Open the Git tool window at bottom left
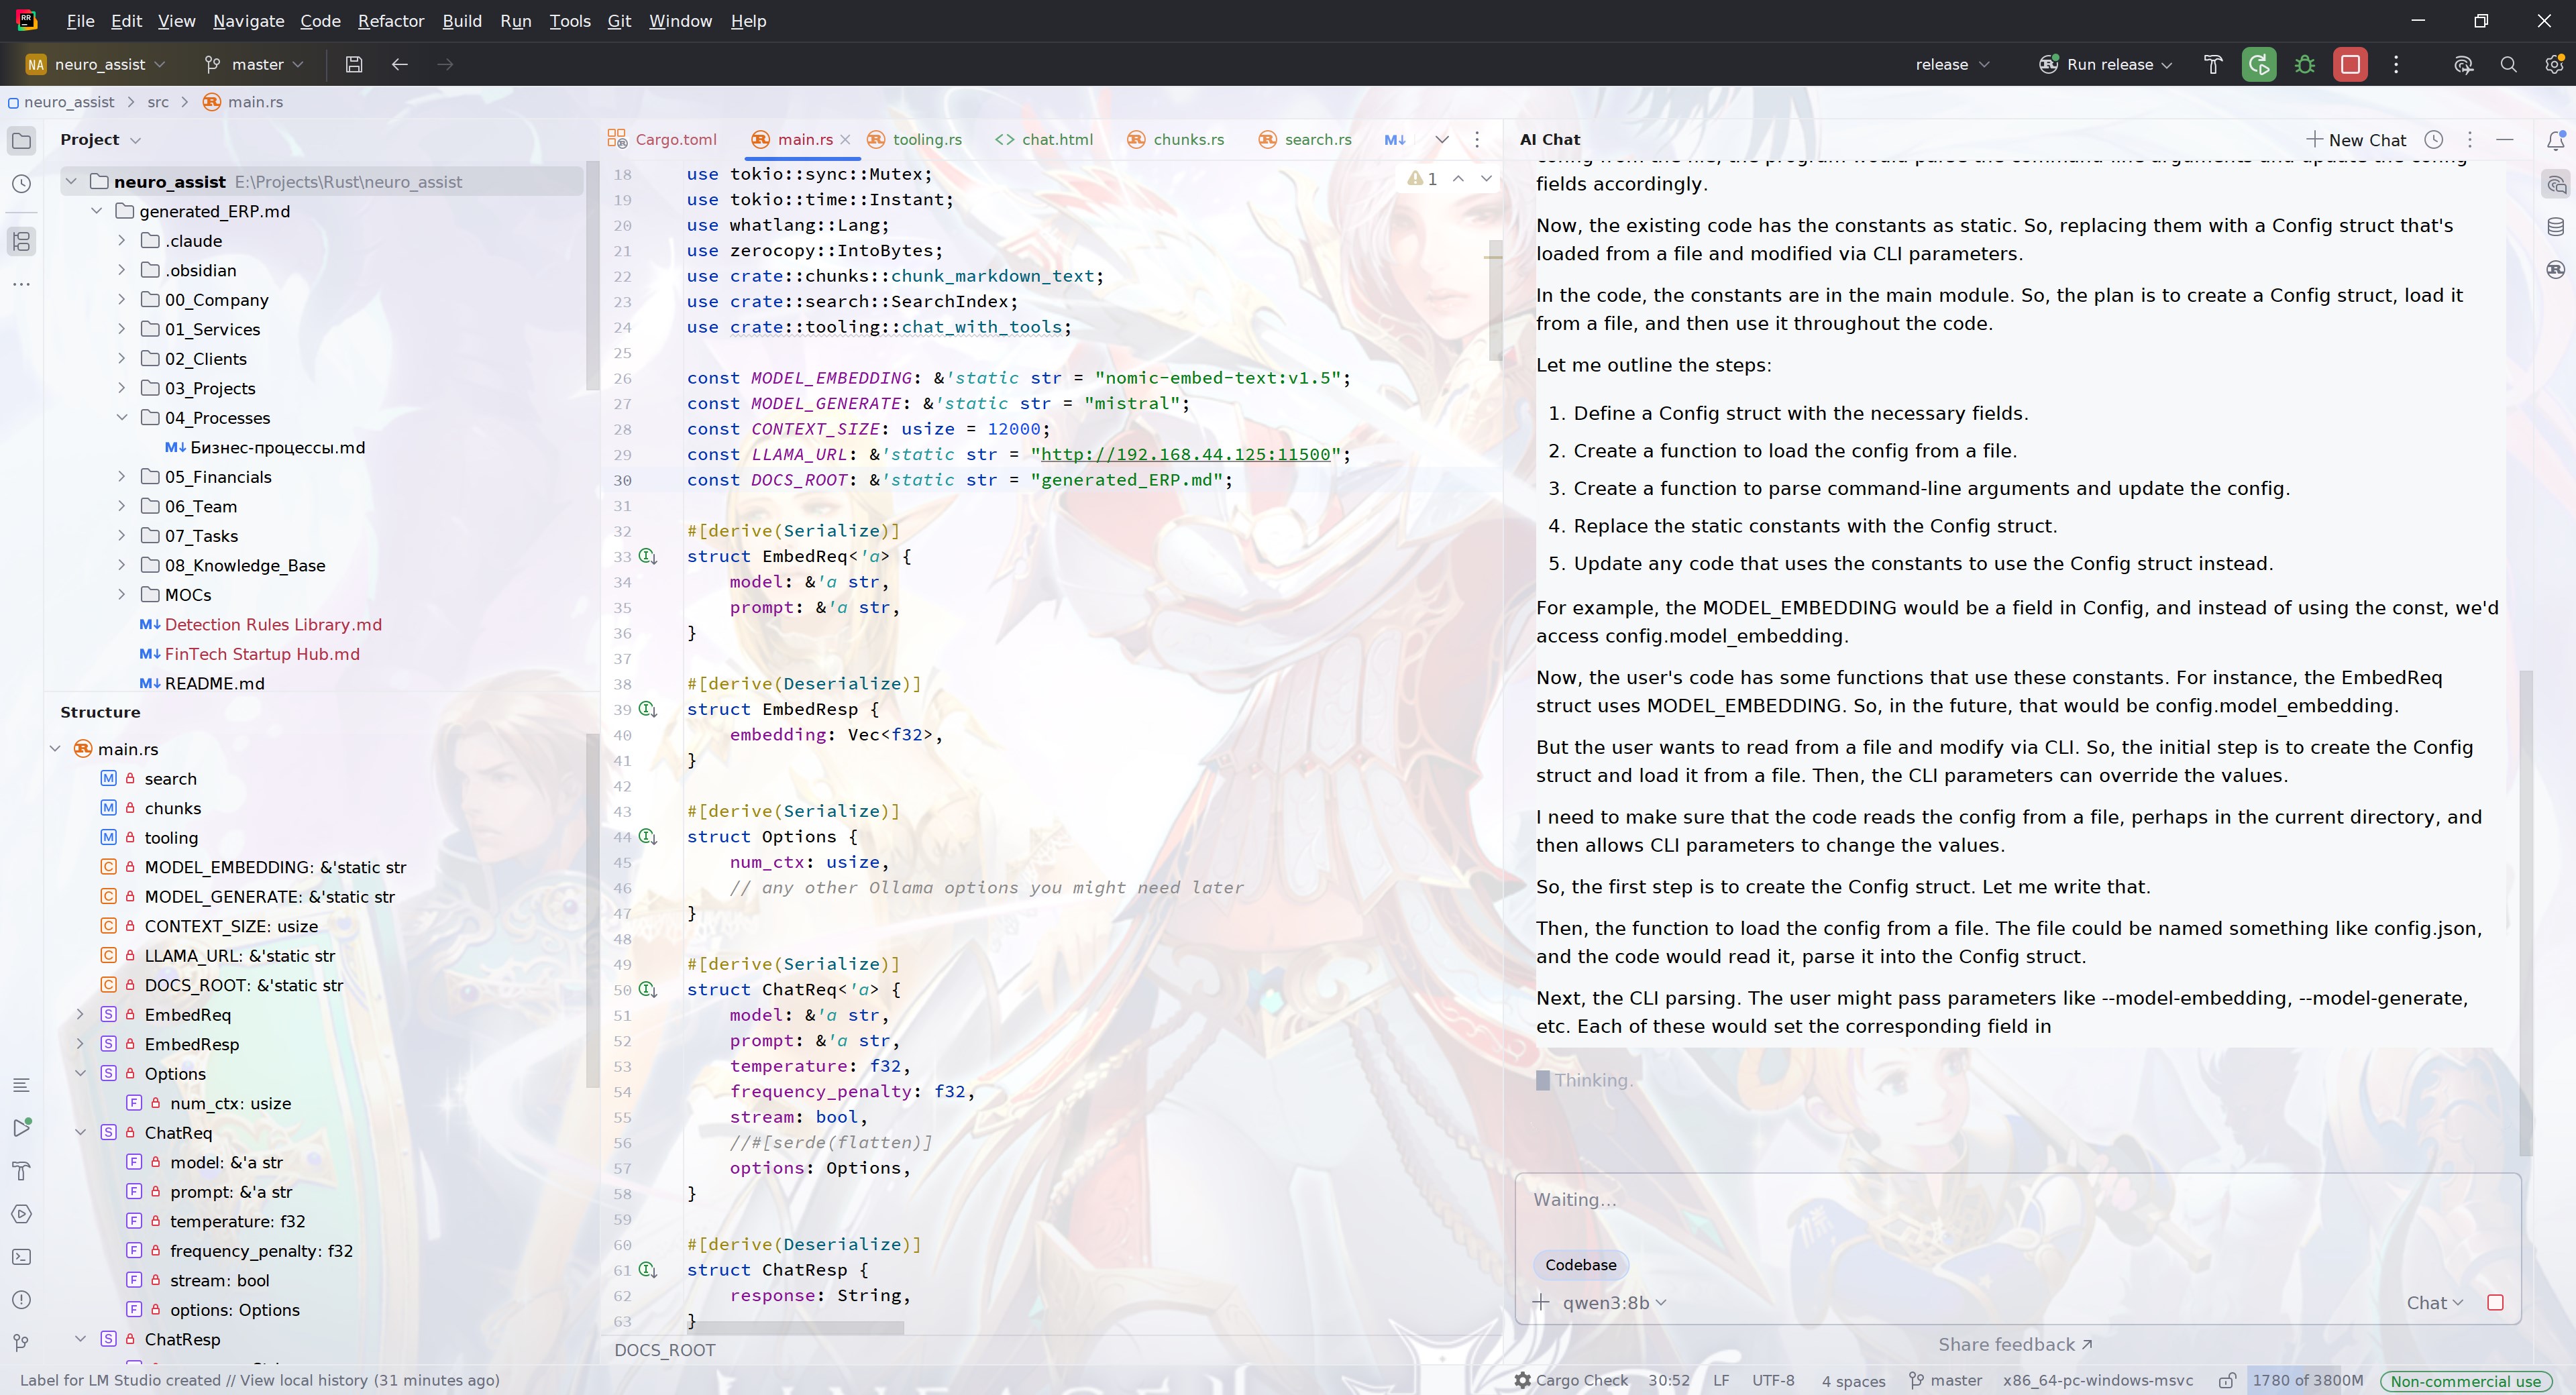Screen dimensions: 2576x1395 tap(22, 1342)
